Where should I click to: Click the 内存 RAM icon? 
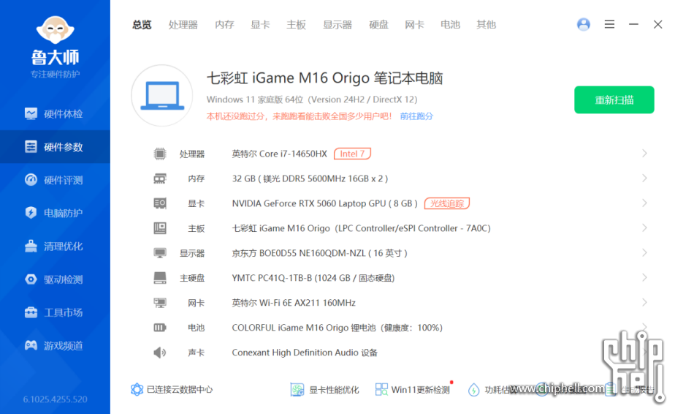click(x=160, y=178)
